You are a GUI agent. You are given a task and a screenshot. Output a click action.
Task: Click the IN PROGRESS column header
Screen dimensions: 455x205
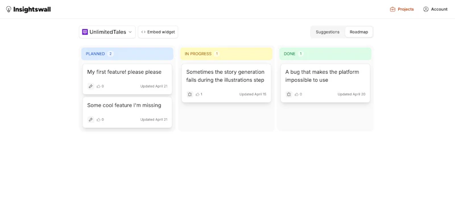226,54
